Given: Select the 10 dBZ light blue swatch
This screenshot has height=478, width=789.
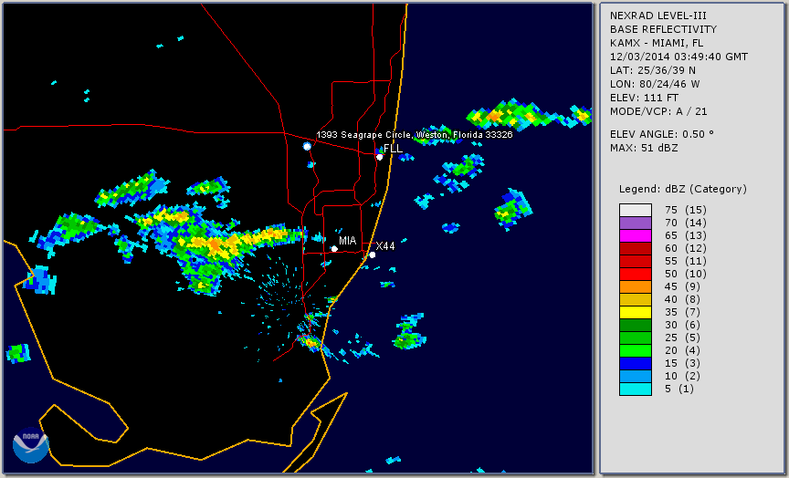Looking at the screenshot, I should point(636,377).
